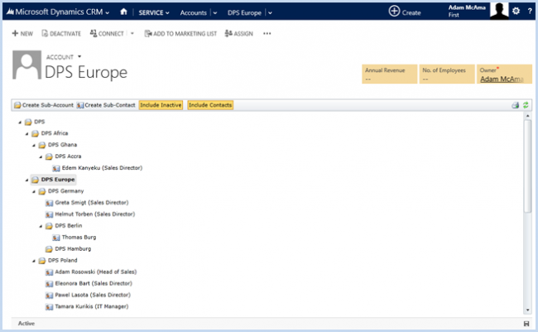Collapse the DPS Accra node
Viewport: 538px width, 332px height.
coord(41,157)
